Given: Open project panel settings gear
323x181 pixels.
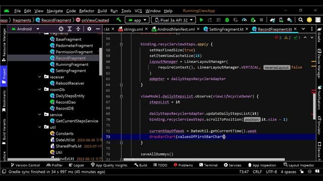Looking at the screenshot, I should click(89, 29).
